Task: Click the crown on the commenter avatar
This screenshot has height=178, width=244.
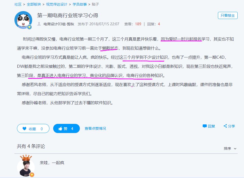Action: pos(26,158)
